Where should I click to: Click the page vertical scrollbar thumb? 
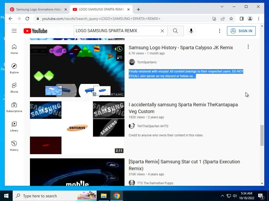(x=262, y=135)
